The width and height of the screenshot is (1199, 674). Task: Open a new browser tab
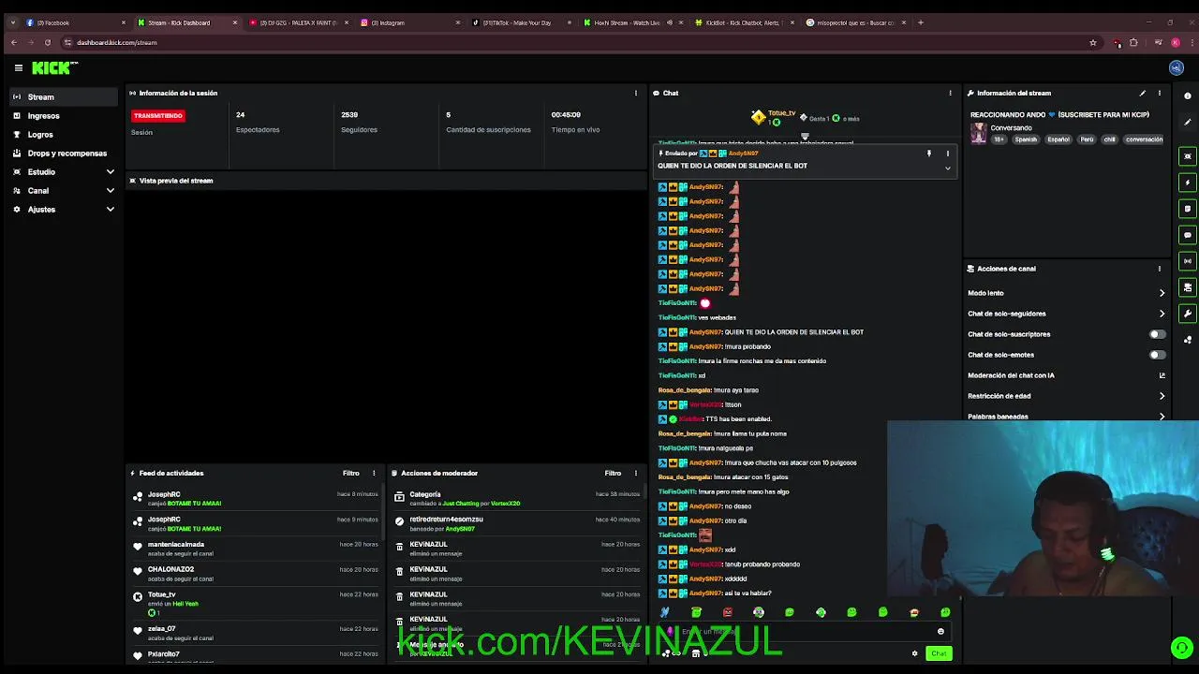(920, 22)
